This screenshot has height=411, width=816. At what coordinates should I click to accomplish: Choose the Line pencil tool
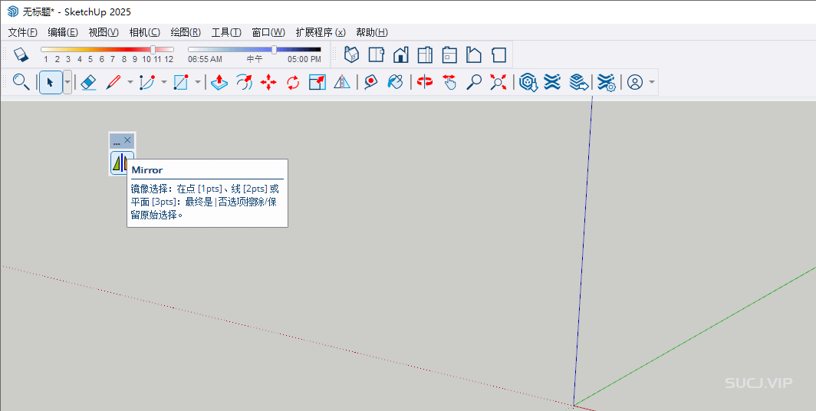[x=113, y=82]
